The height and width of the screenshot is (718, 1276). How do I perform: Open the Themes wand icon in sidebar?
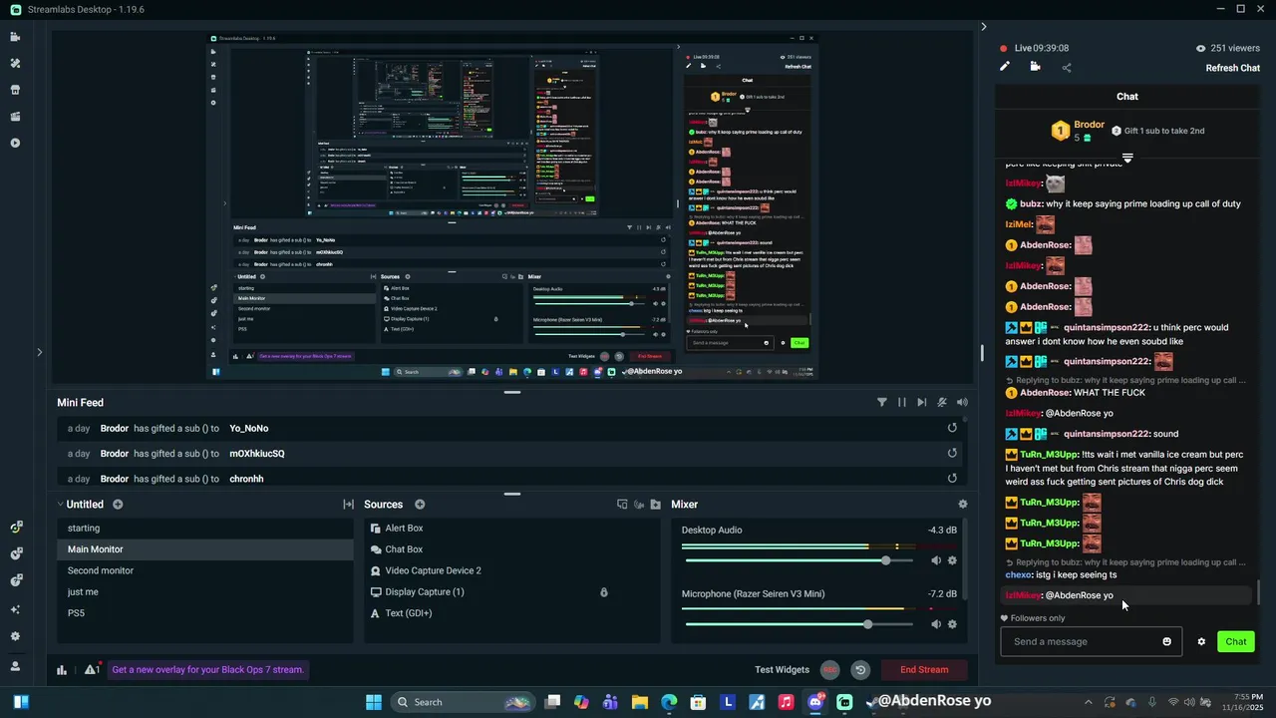pos(15,63)
